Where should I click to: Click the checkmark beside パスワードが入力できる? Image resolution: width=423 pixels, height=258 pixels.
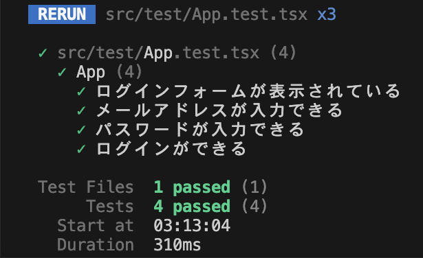point(81,130)
